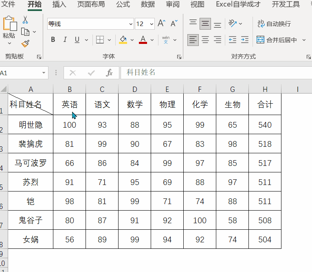Viewport: 312px width, 272px height.
Task: Click the formula bar confirm checkmark
Action: click(x=91, y=73)
